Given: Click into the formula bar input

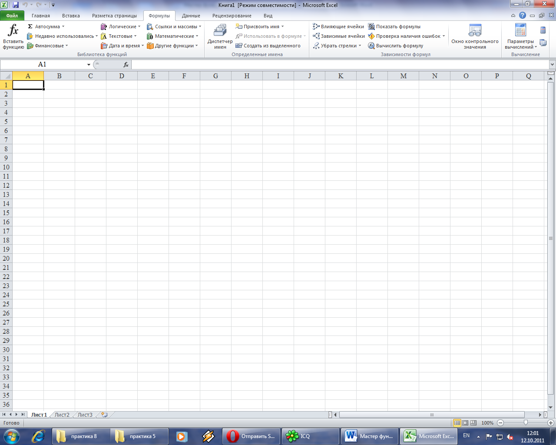Looking at the screenshot, I should pos(340,64).
